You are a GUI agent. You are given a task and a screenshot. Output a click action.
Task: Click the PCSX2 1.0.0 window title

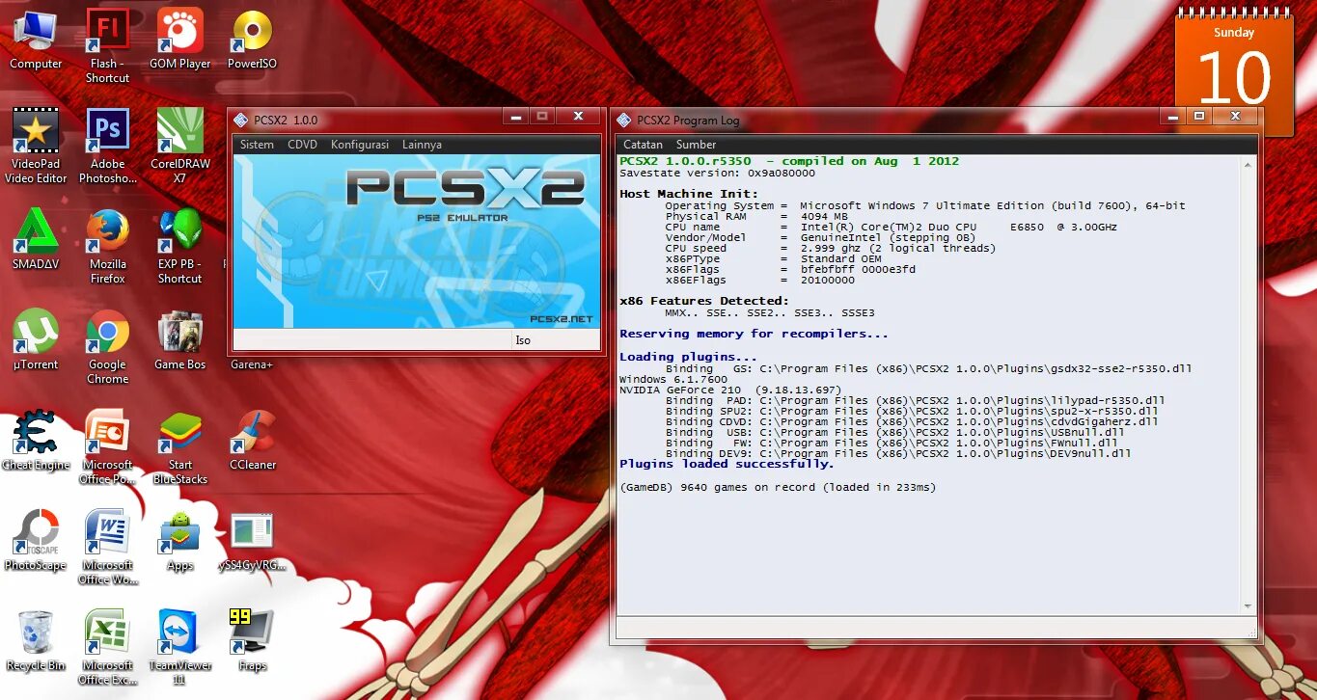click(286, 121)
